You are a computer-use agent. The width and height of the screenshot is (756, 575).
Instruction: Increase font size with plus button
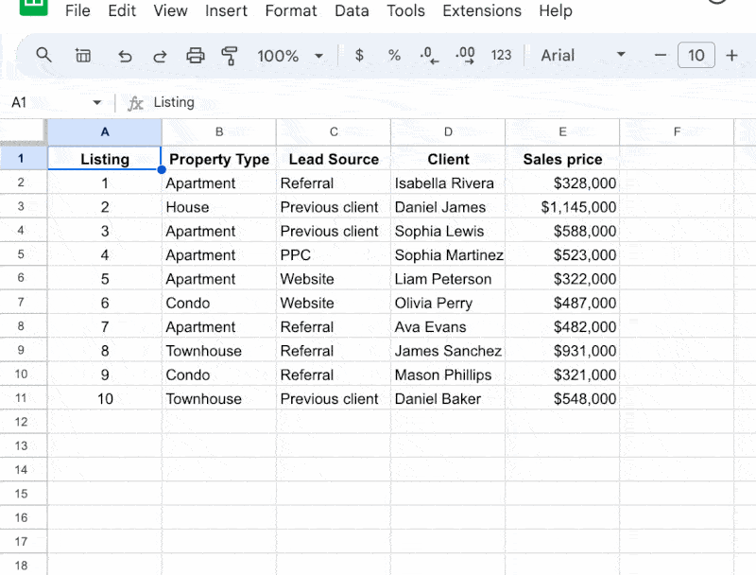pyautogui.click(x=732, y=55)
